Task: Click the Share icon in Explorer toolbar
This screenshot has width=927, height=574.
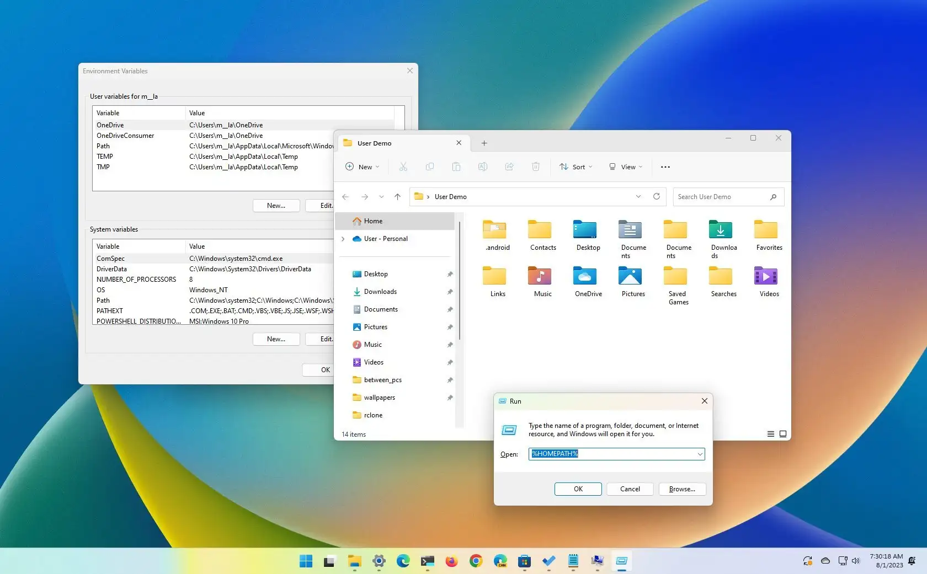Action: [x=509, y=167]
